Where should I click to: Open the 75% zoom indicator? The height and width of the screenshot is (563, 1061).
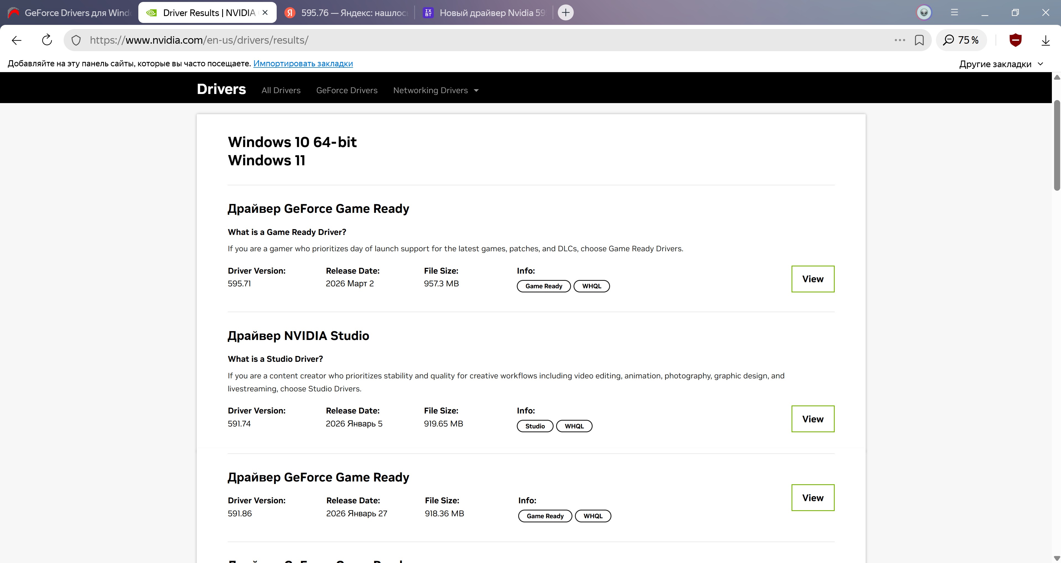click(961, 40)
